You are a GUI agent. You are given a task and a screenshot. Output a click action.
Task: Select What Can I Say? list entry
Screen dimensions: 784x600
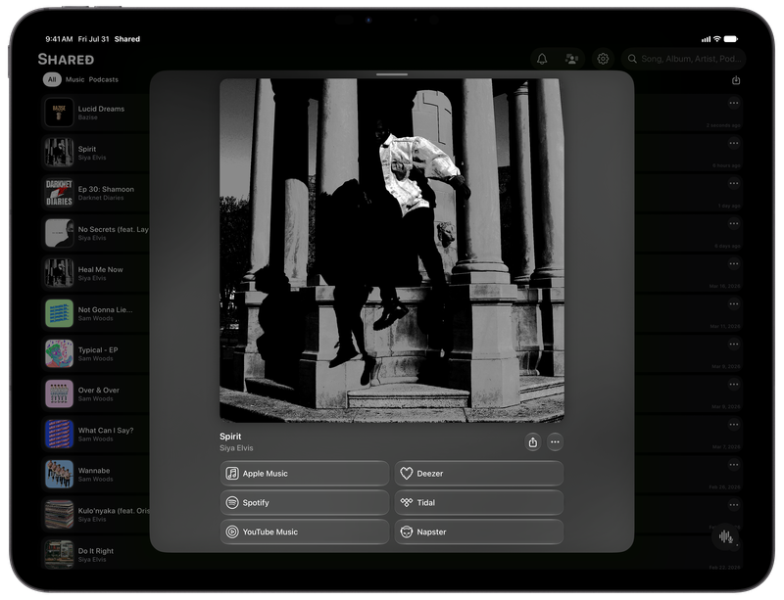pos(96,435)
